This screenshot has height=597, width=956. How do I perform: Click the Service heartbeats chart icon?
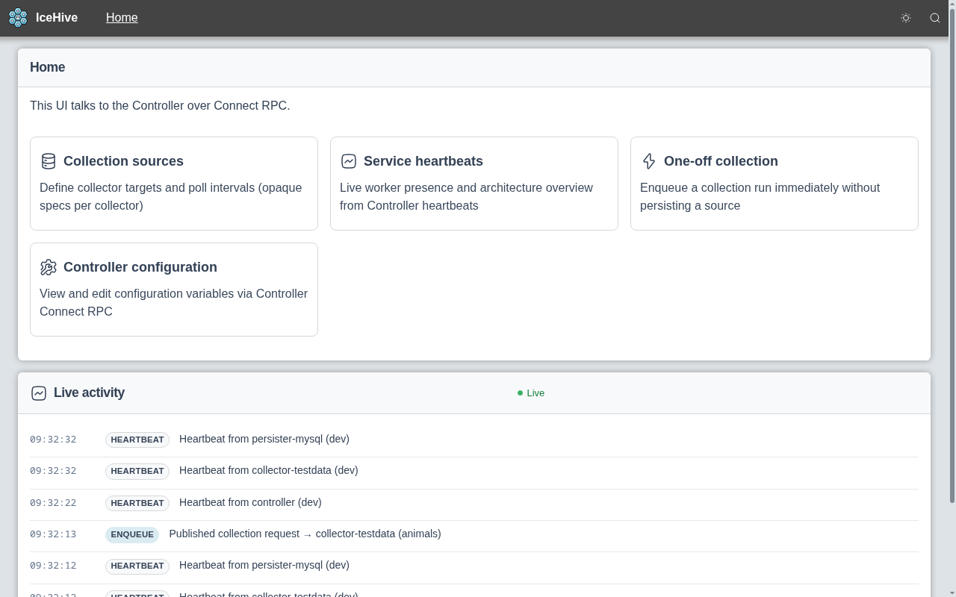tap(349, 161)
